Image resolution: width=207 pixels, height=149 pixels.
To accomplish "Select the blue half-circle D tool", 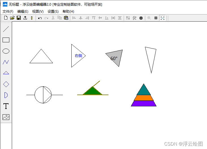I will coord(6,95).
